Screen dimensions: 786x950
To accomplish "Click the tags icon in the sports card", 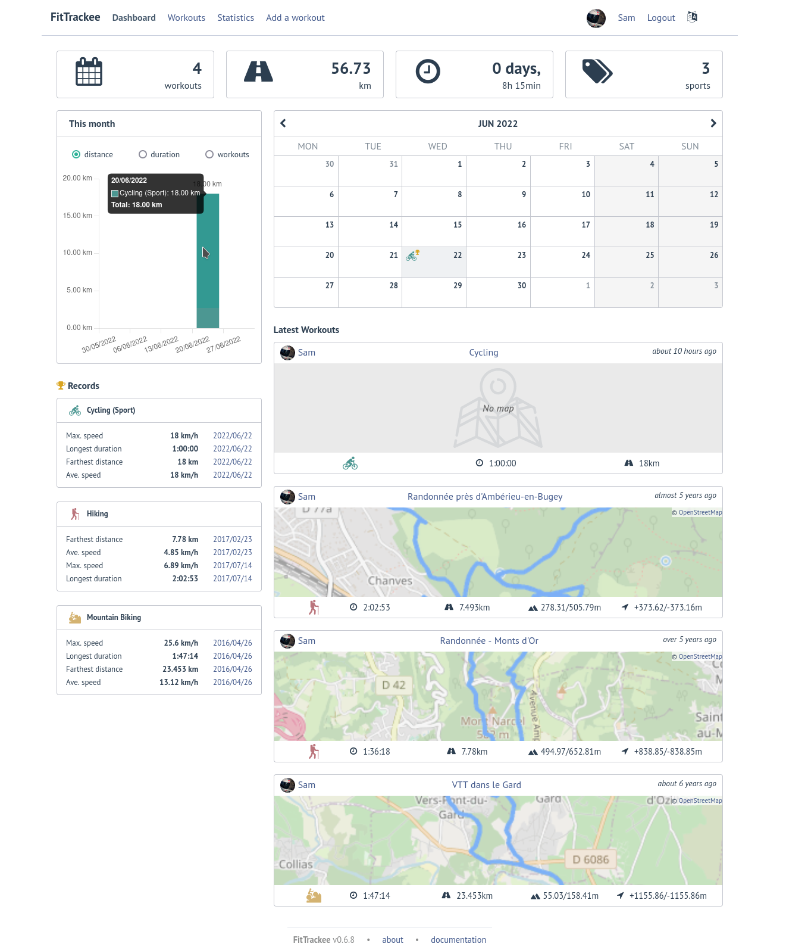I will (x=597, y=71).
